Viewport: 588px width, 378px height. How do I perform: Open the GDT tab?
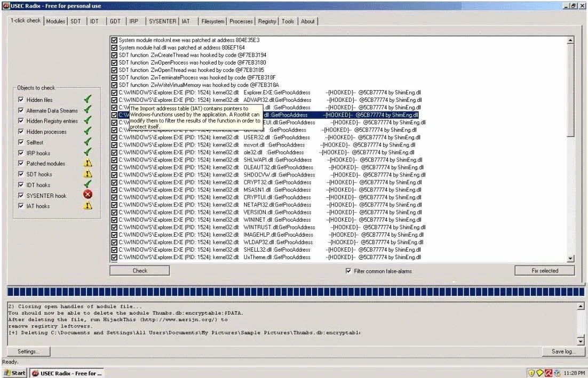coord(115,21)
